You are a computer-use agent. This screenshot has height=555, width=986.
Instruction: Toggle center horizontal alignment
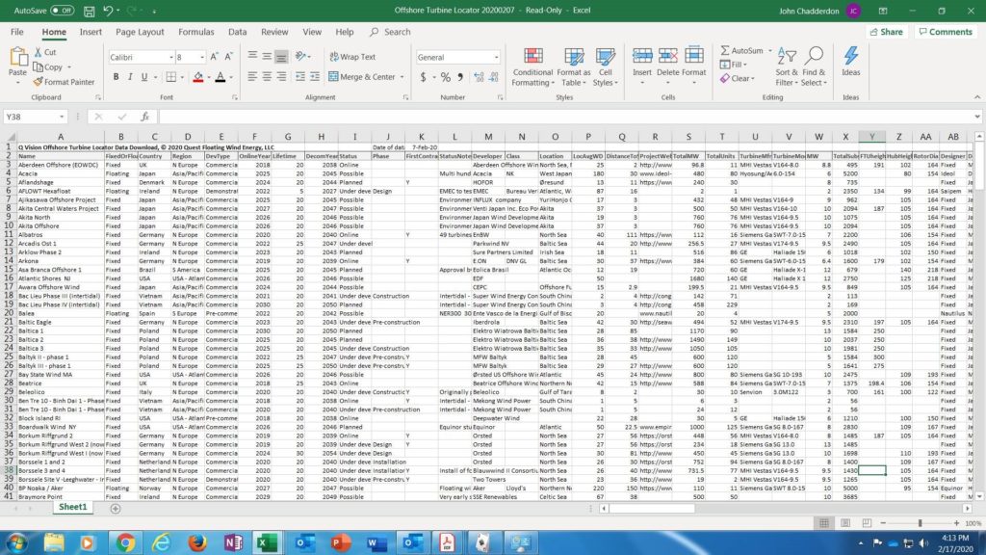coord(267,77)
